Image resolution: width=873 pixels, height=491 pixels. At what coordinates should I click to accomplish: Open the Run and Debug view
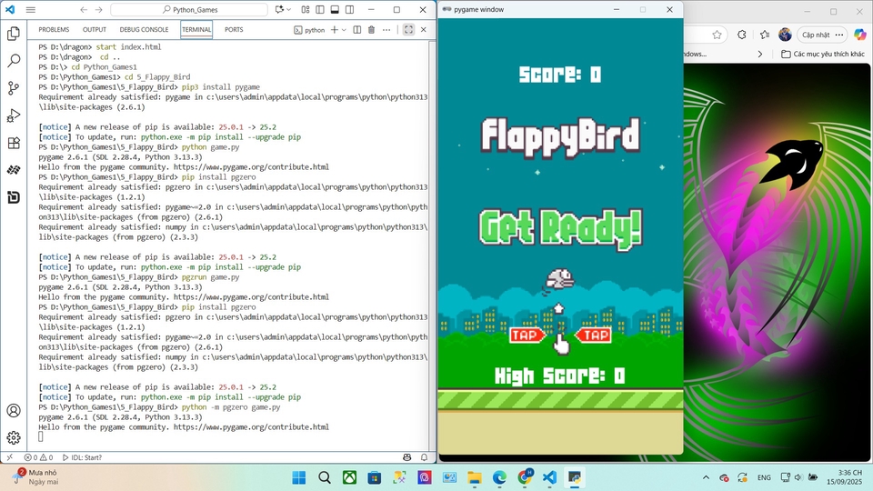click(14, 115)
